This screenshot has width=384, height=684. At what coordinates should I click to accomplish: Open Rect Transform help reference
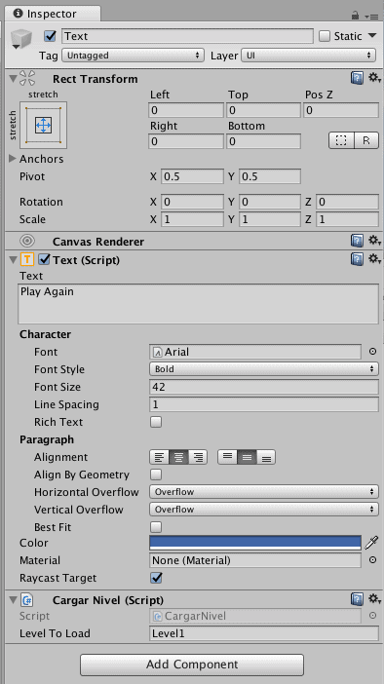357,79
